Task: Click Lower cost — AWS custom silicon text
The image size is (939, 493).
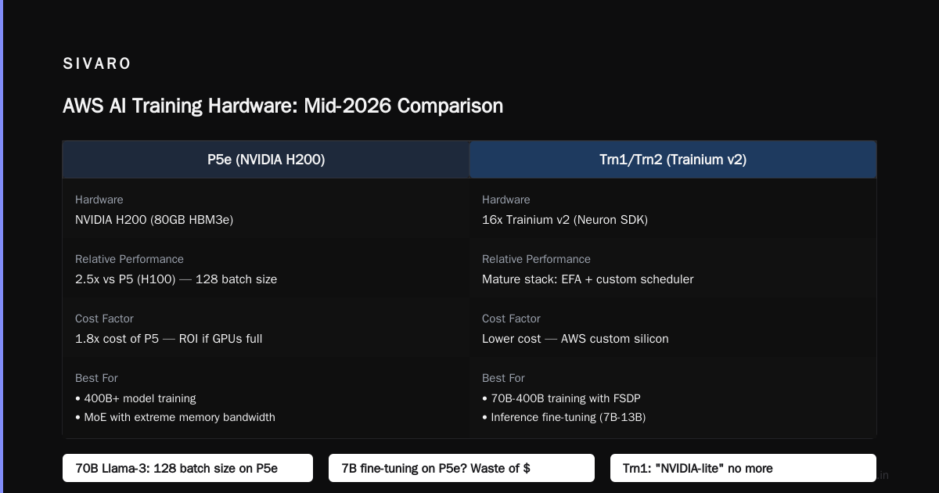Action: [x=575, y=339]
